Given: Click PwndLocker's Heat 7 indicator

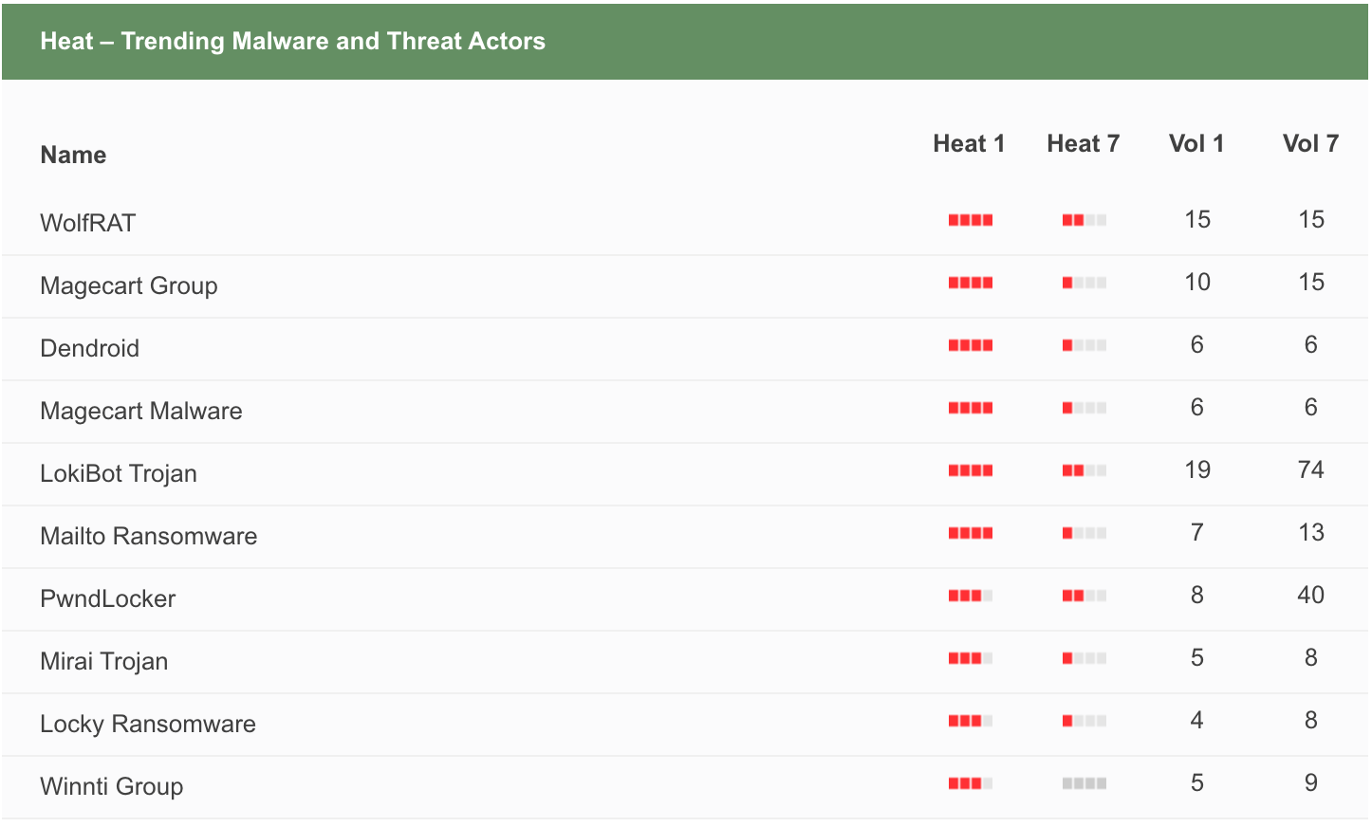Looking at the screenshot, I should coord(1084,596).
